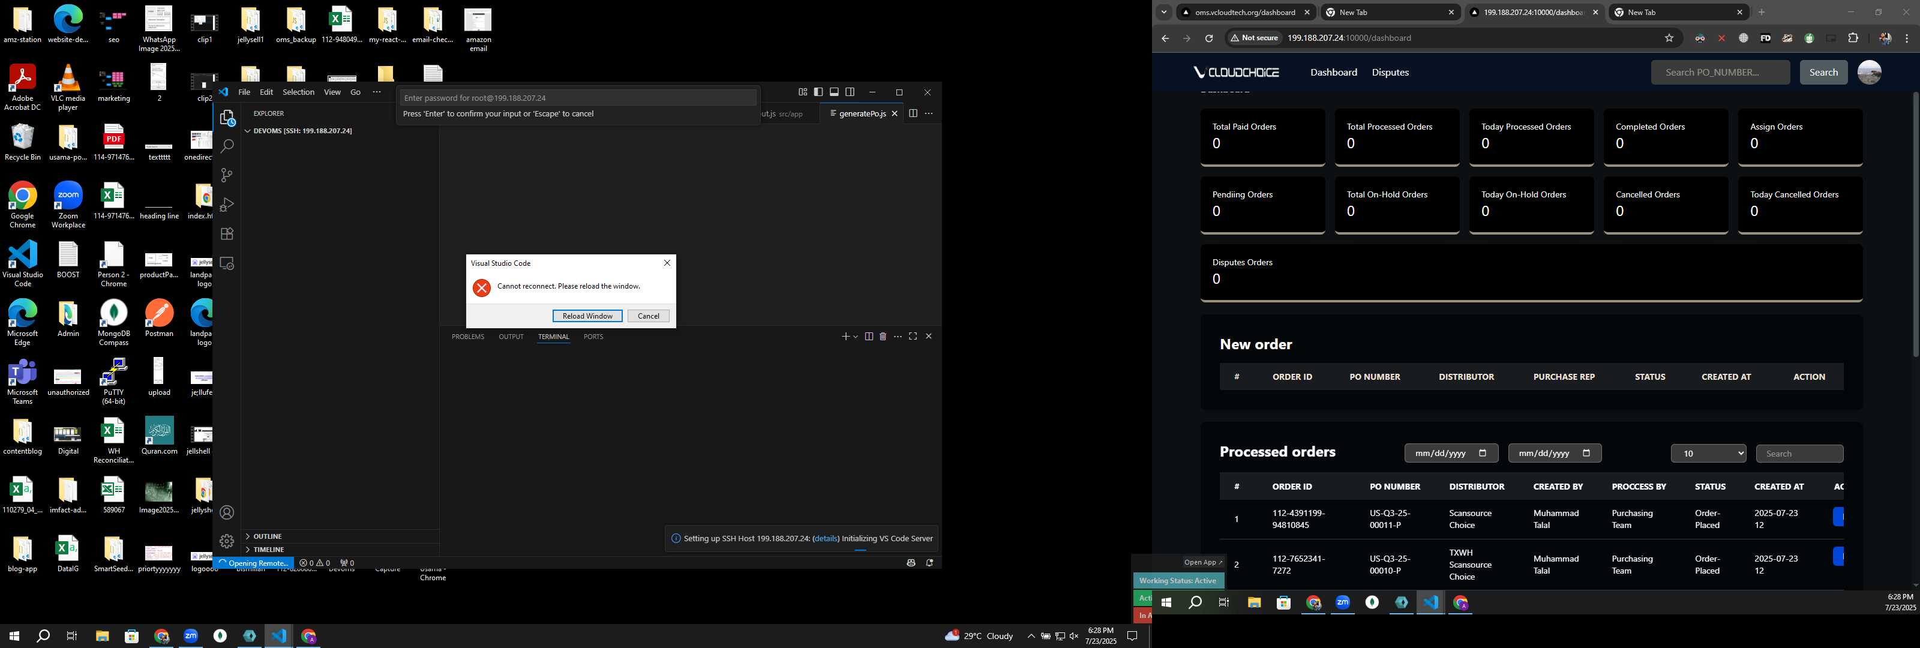This screenshot has width=1920, height=648.
Task: Open File Explorer from left taskbar
Action: coord(102,636)
